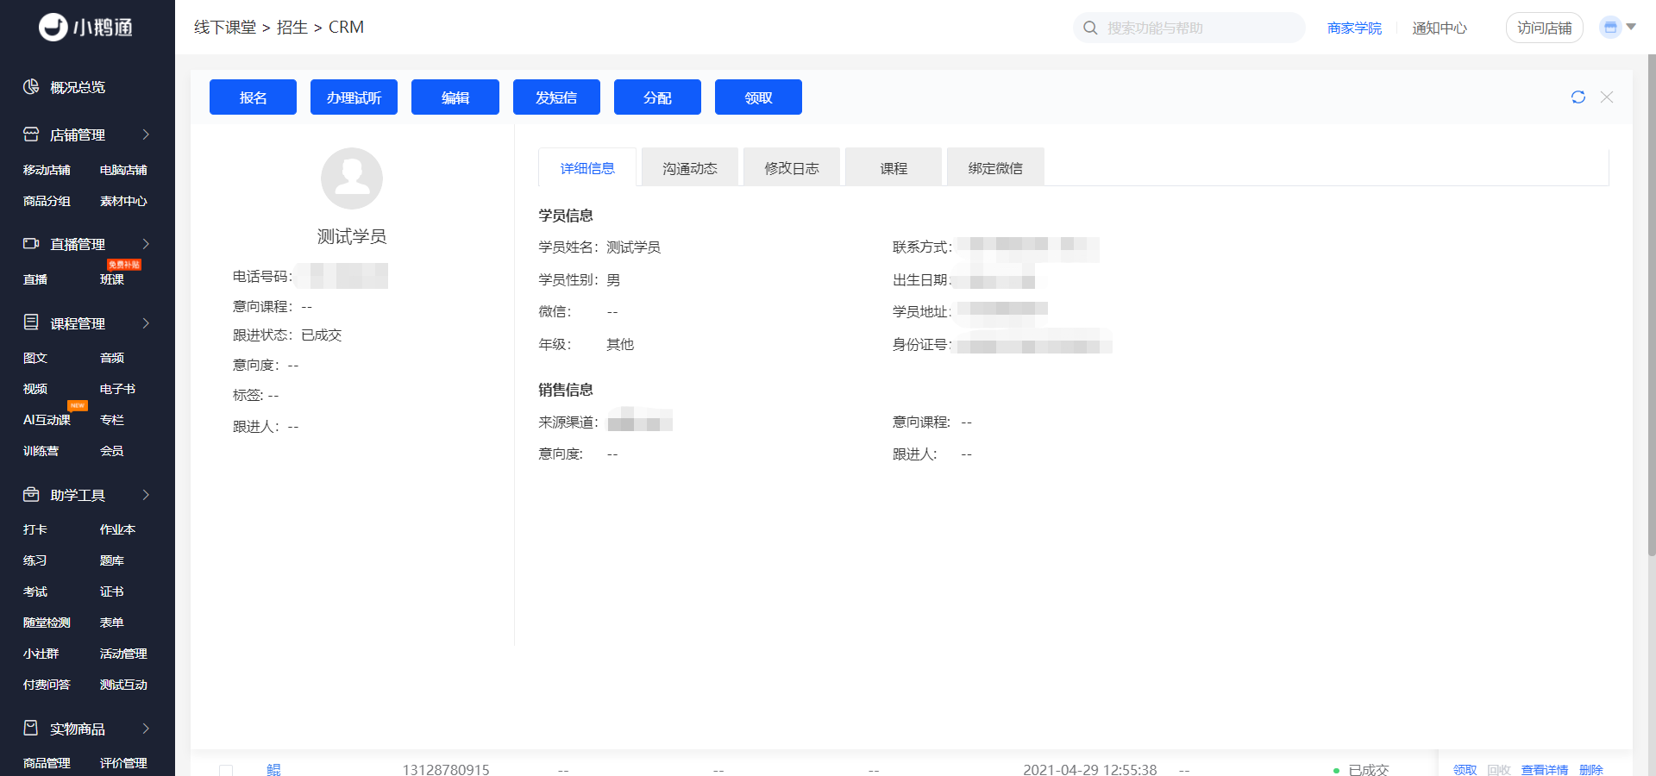The height and width of the screenshot is (776, 1656).
Task: Close the student detail panel
Action: pos(1607,97)
